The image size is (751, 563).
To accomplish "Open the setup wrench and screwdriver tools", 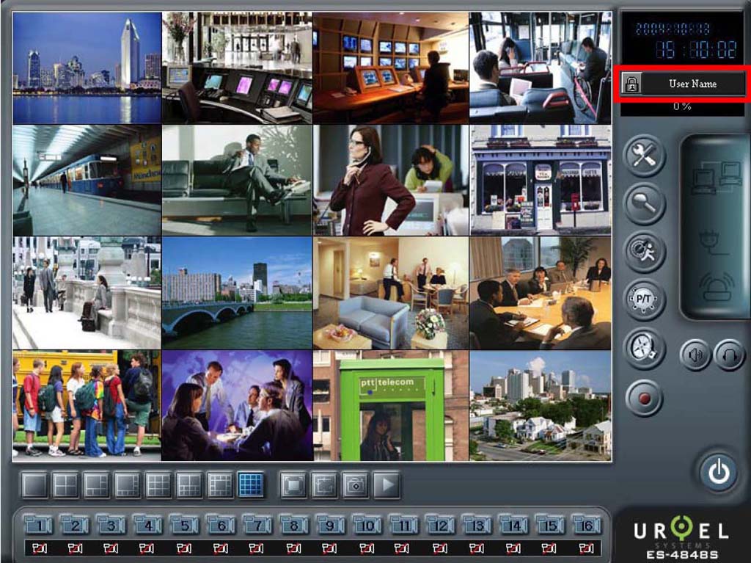I will pos(644,157).
